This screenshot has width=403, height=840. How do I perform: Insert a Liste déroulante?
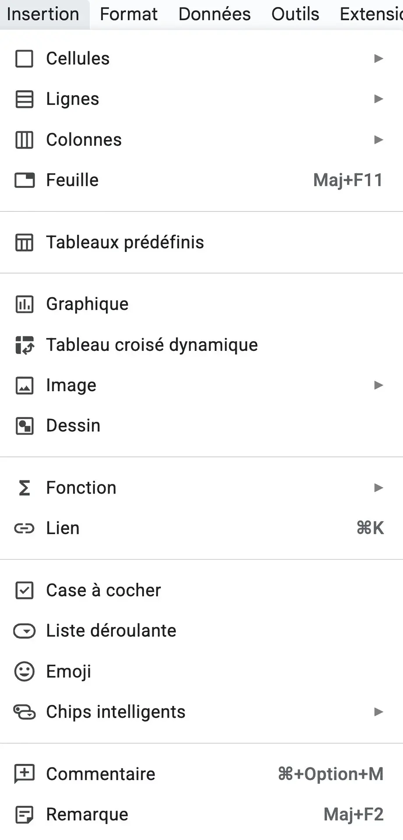pos(110,631)
